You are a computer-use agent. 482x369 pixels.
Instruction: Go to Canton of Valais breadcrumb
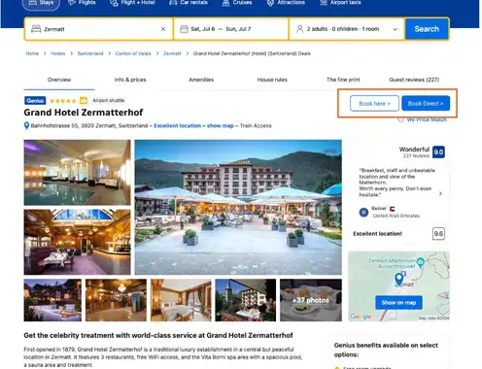(x=133, y=53)
